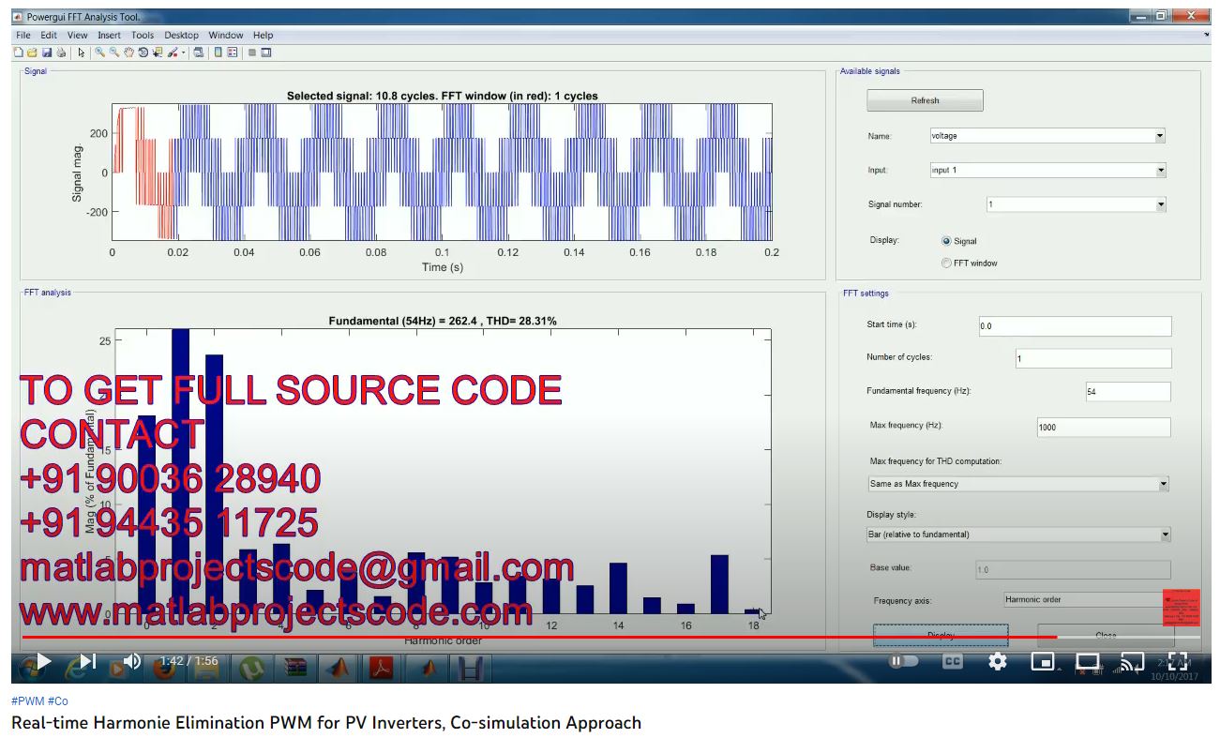
Task: Click the Data Cursor tool
Action: pos(158,53)
